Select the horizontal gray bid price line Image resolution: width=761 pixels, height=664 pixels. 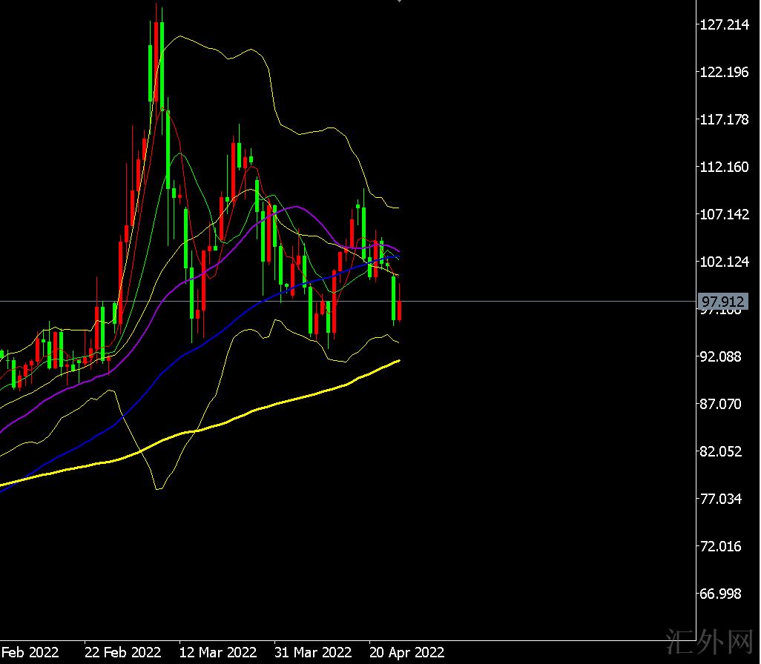click(x=519, y=302)
